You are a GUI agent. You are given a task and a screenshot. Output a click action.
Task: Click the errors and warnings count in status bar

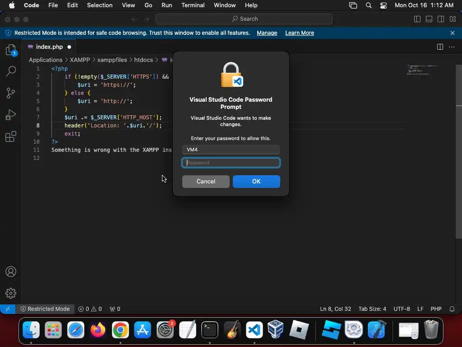coord(90,309)
